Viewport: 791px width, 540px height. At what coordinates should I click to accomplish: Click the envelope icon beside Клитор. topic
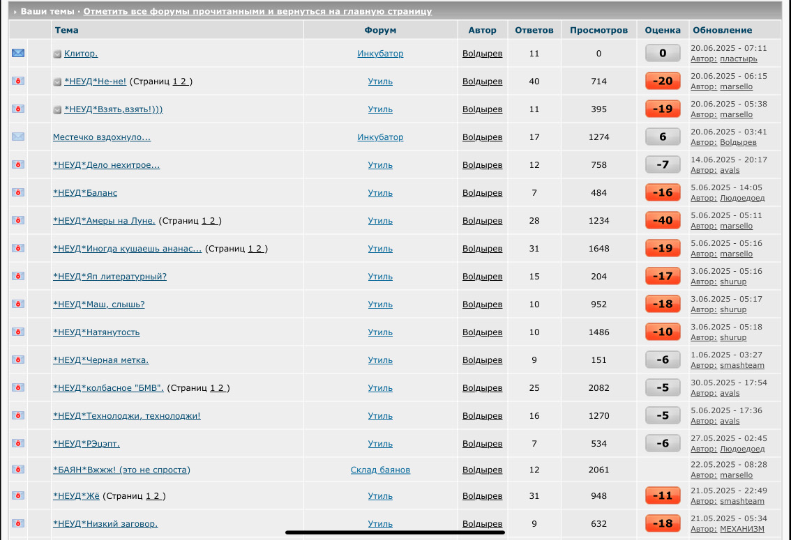(18, 53)
